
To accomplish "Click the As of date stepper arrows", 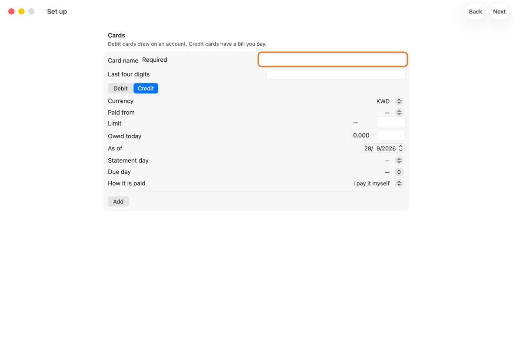I will click(x=400, y=148).
